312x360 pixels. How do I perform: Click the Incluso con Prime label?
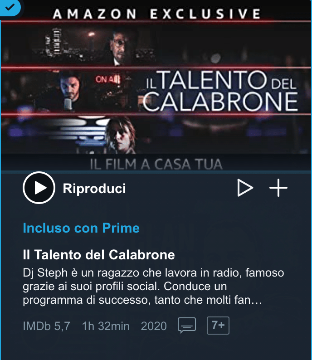tap(81, 228)
